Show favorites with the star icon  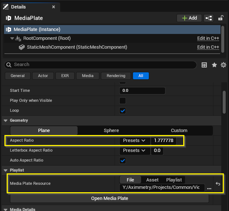coord(214,65)
